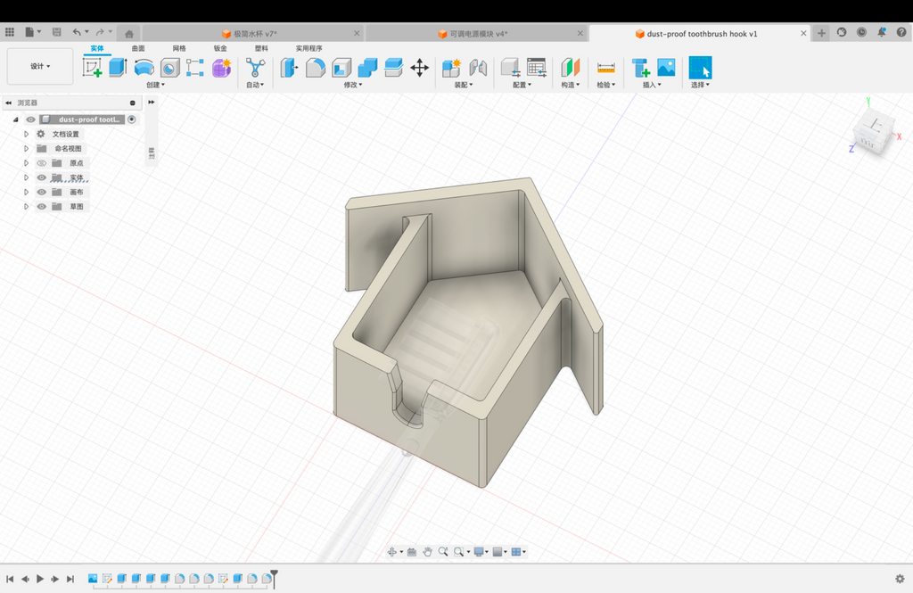Open the Design (设计) workspace dropdown

pos(40,66)
